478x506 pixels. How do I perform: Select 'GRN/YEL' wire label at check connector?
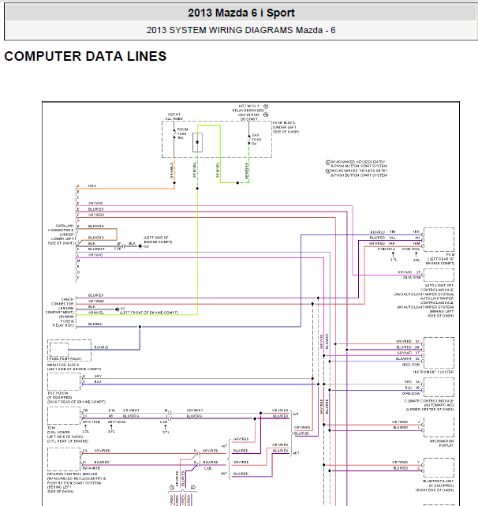96,313
